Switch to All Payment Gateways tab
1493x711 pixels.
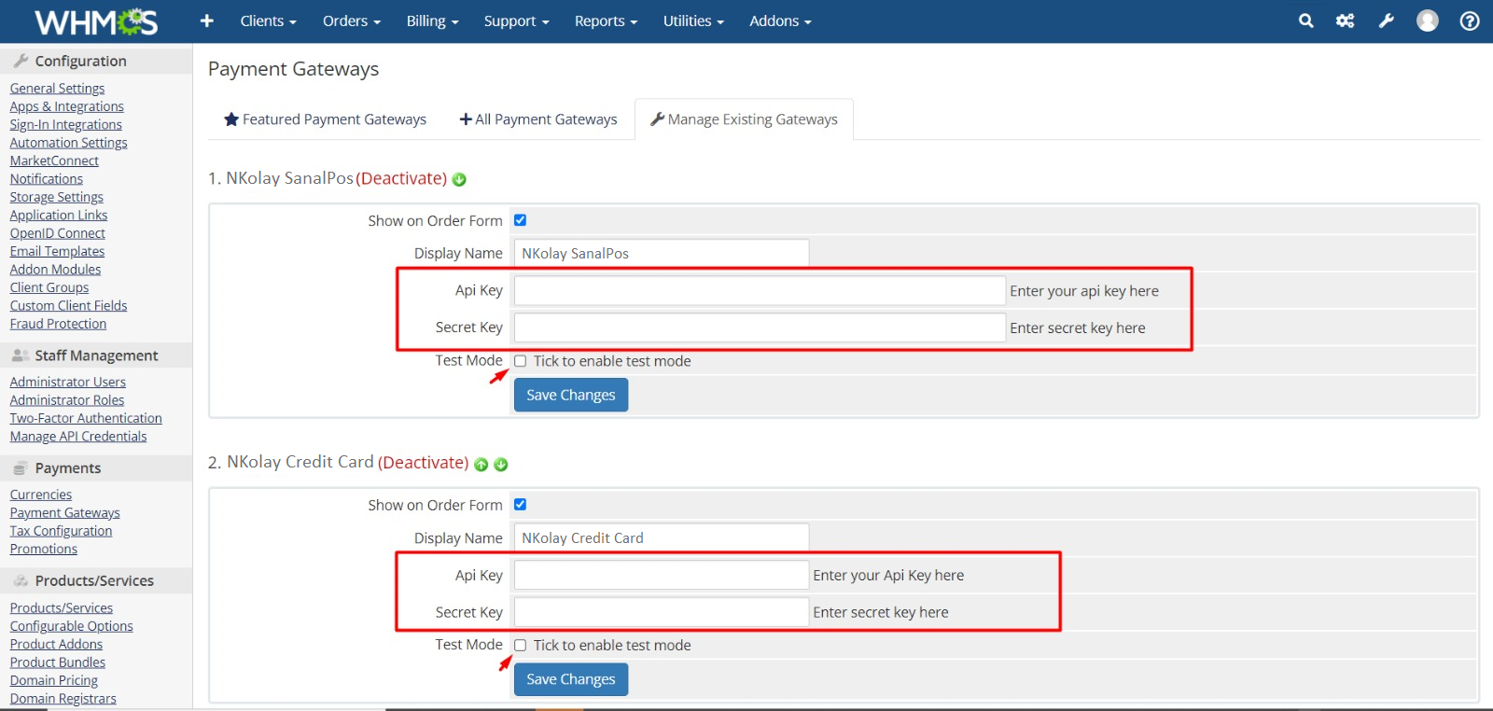[538, 119]
